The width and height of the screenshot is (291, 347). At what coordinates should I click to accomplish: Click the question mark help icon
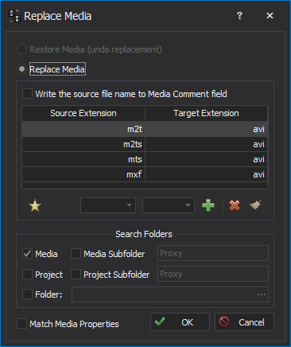pos(239,16)
